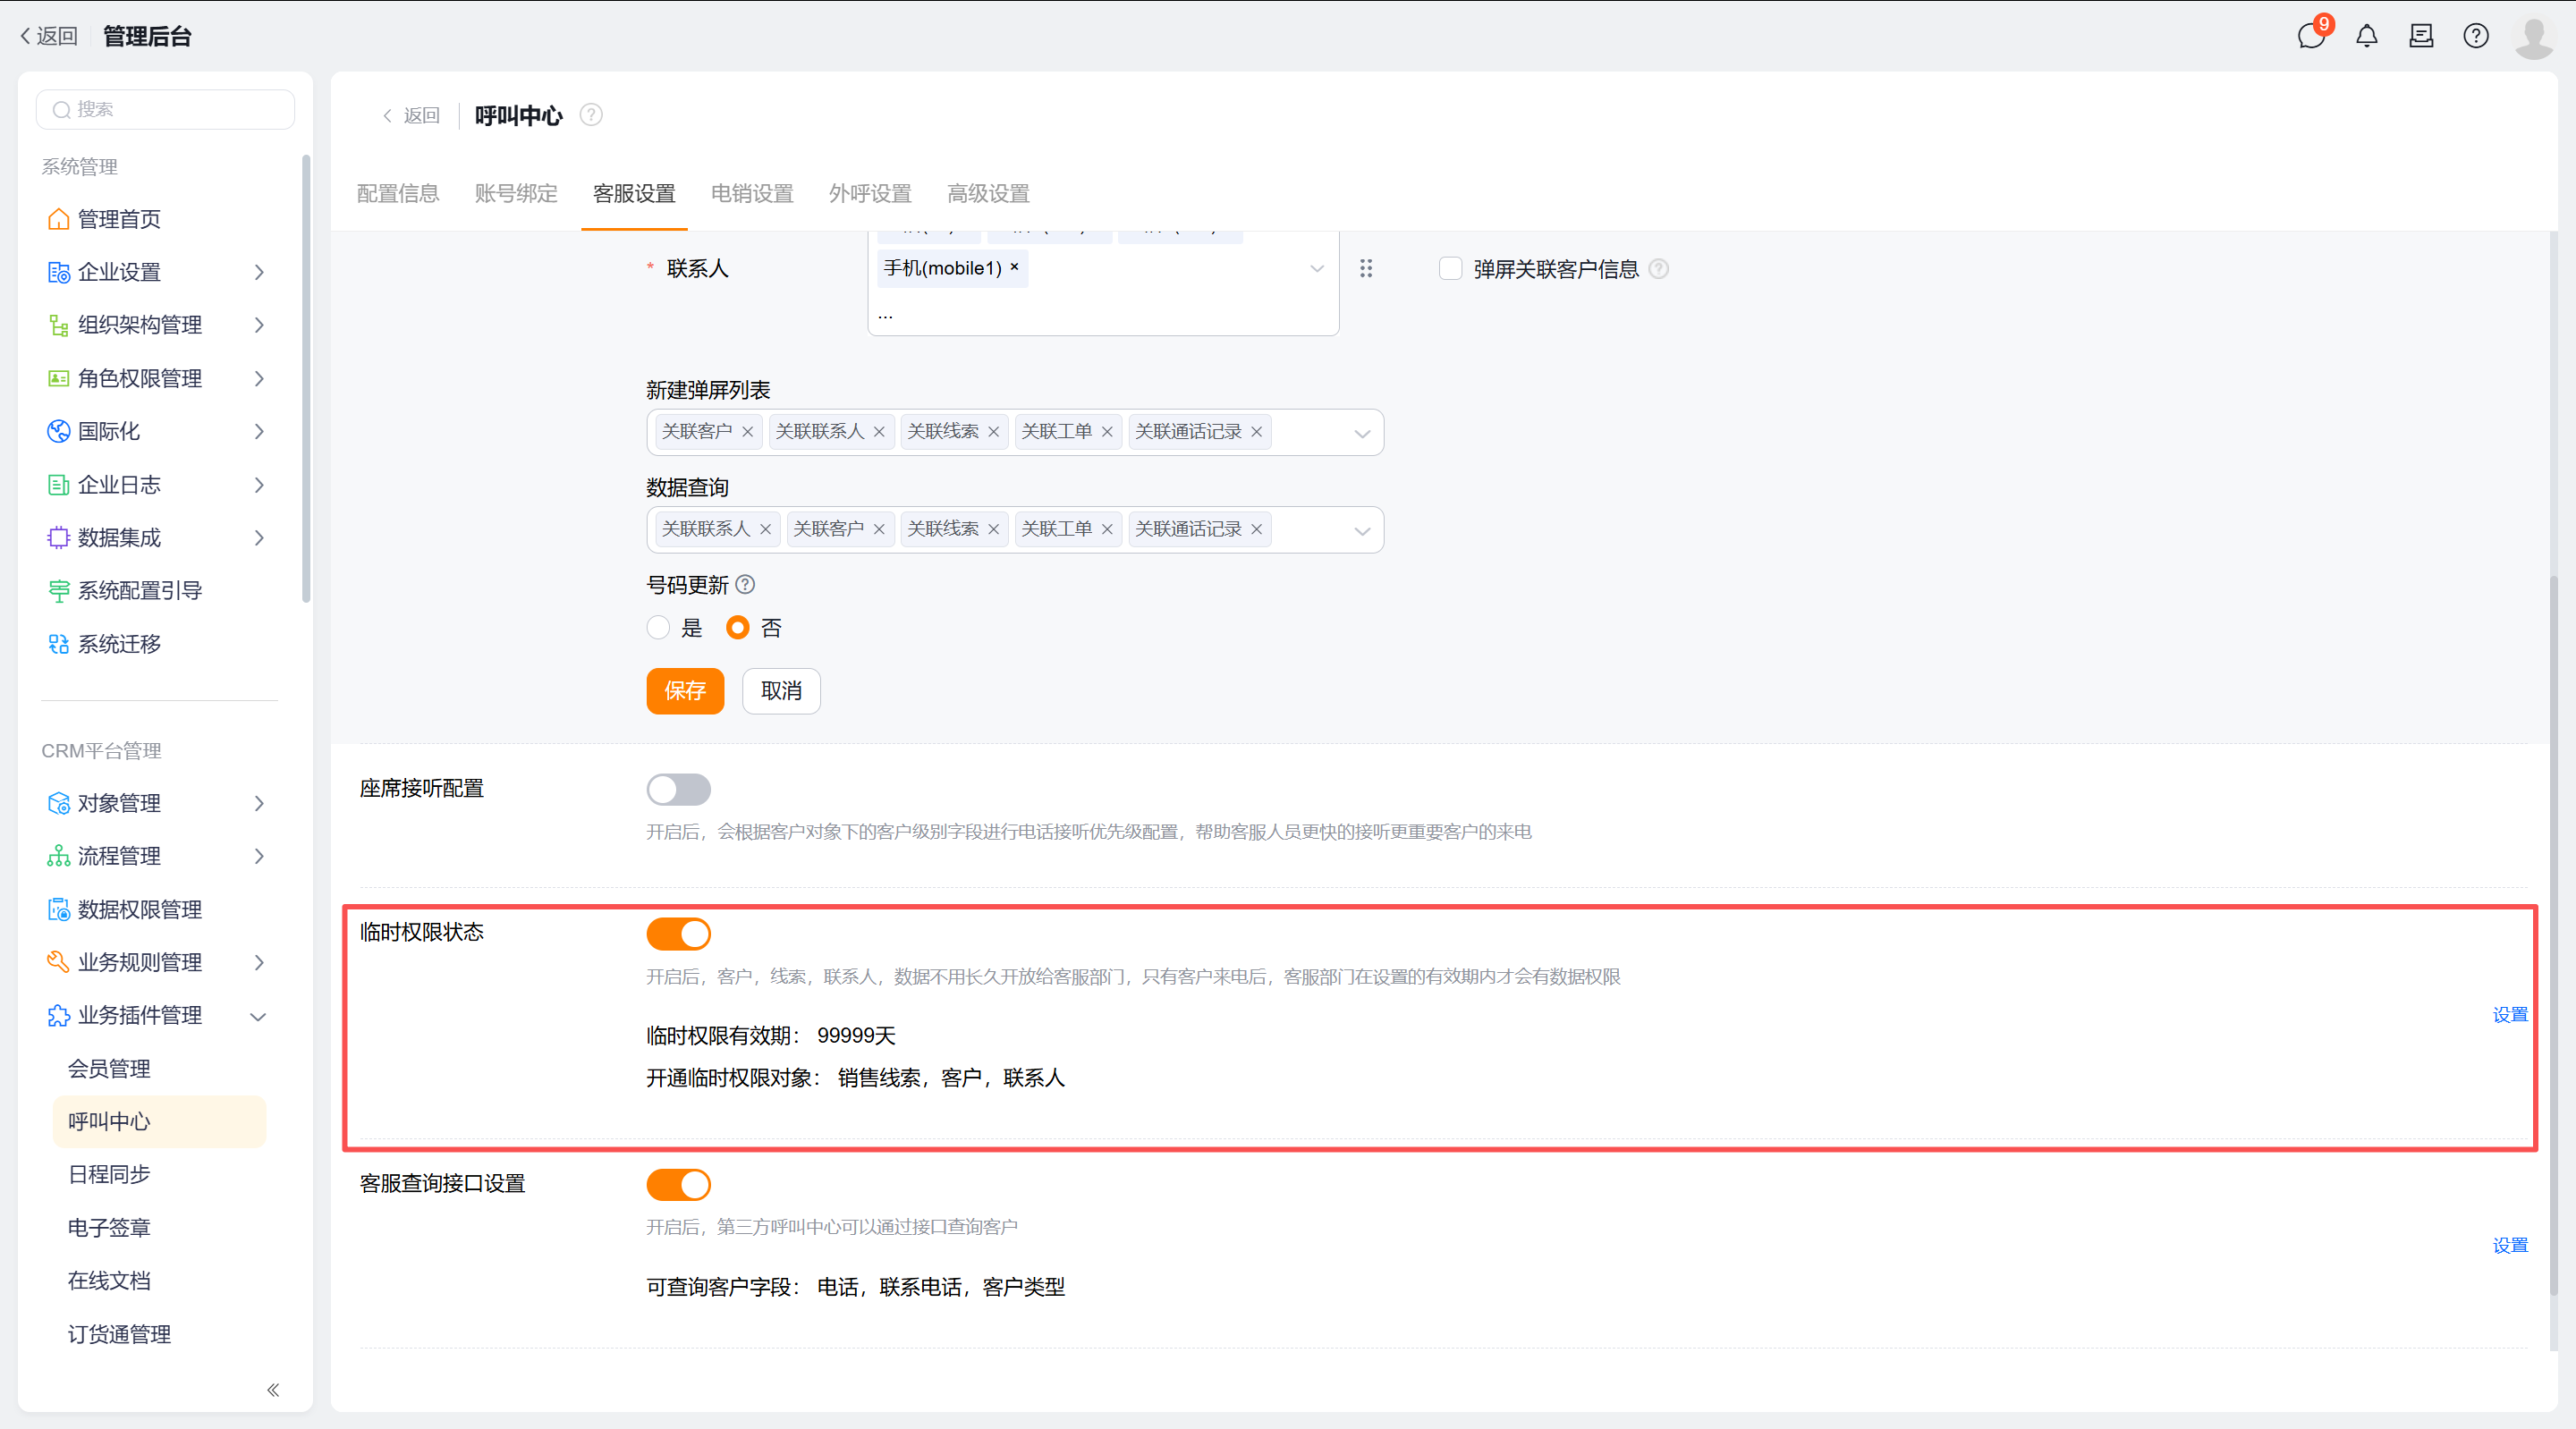
Task: Expand 国际化 in sidebar
Action: (259, 432)
